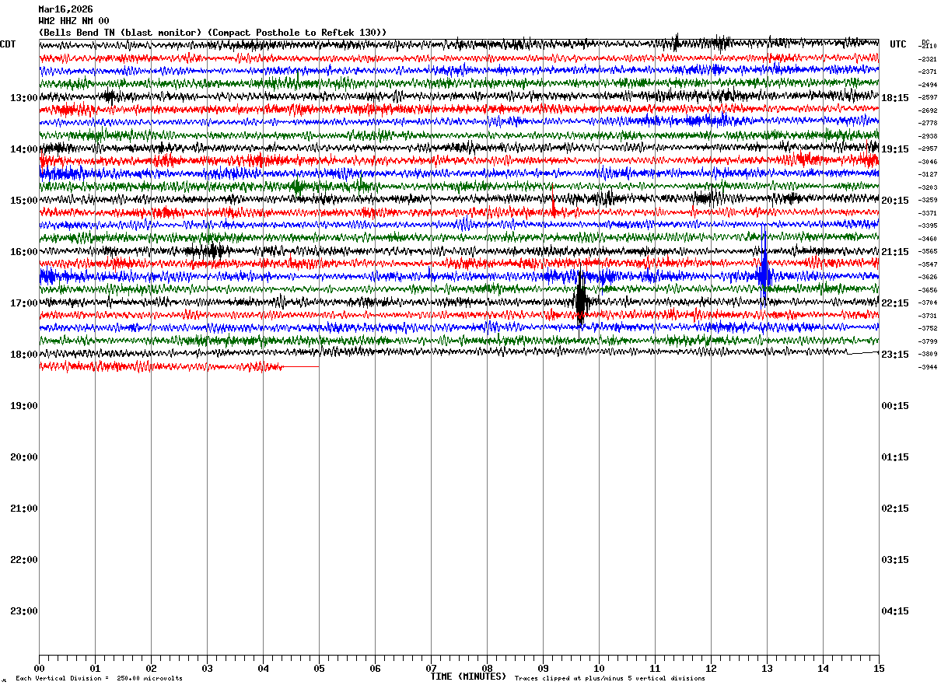
Task: Select the 16:00 CDT hour label
Action: tap(23, 252)
